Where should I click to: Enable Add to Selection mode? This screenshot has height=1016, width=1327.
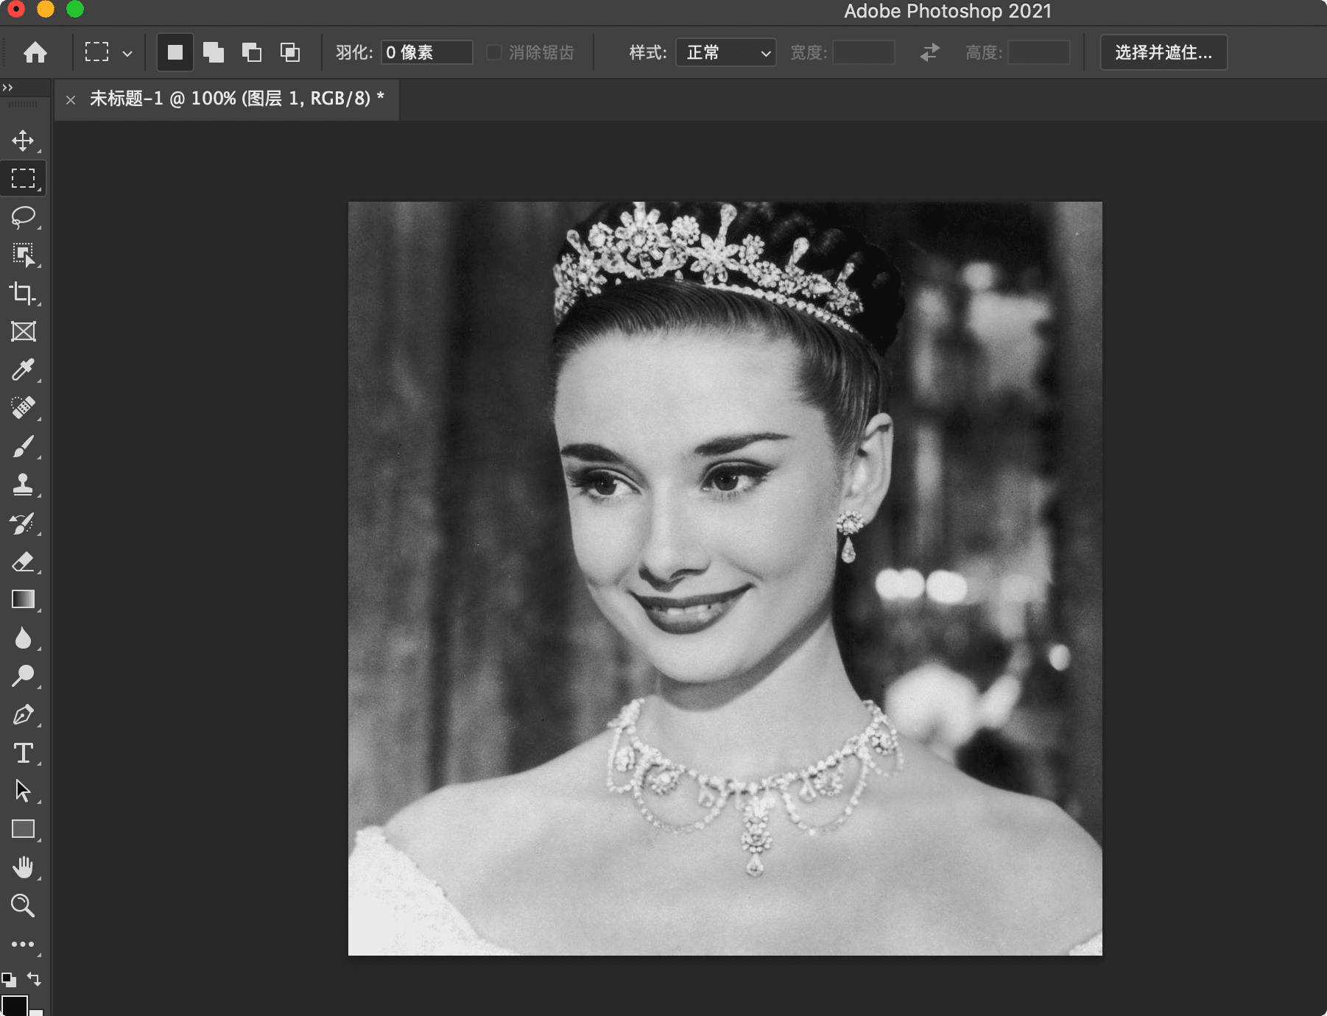(x=214, y=52)
